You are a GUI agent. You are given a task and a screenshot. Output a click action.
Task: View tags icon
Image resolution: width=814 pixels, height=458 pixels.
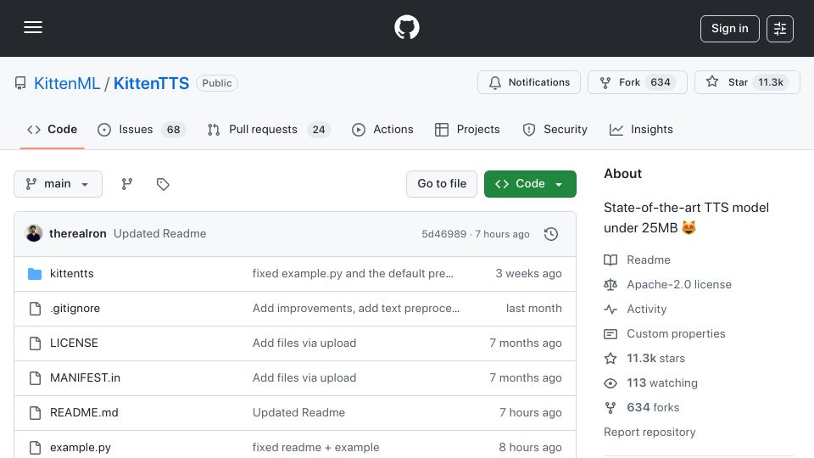[x=163, y=184]
